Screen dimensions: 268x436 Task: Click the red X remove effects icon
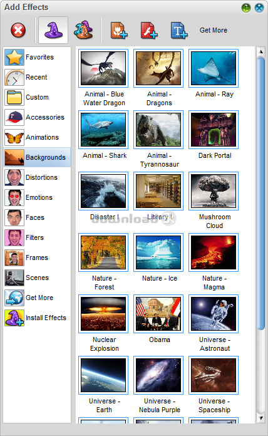click(18, 30)
